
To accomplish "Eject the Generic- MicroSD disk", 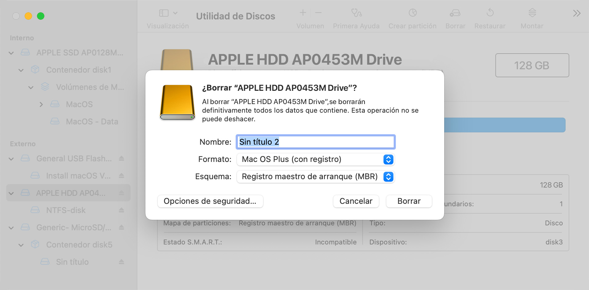I will (x=121, y=228).
